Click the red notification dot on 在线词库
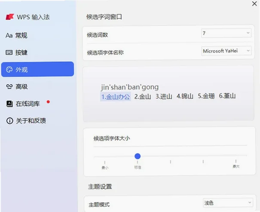260x212 pixels. (48, 101)
